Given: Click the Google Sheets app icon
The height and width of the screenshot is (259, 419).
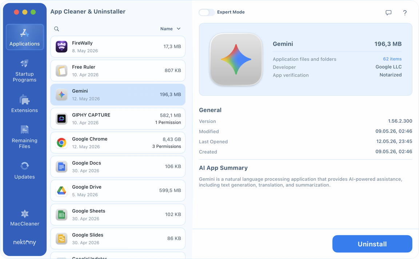Looking at the screenshot, I should click(x=61, y=215).
